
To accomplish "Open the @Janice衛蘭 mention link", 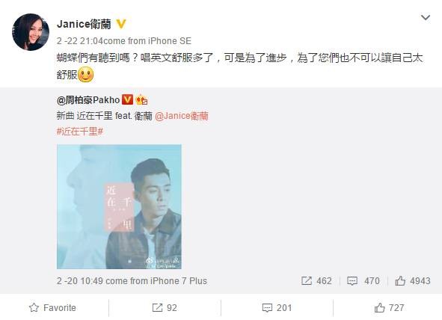I will point(182,116).
